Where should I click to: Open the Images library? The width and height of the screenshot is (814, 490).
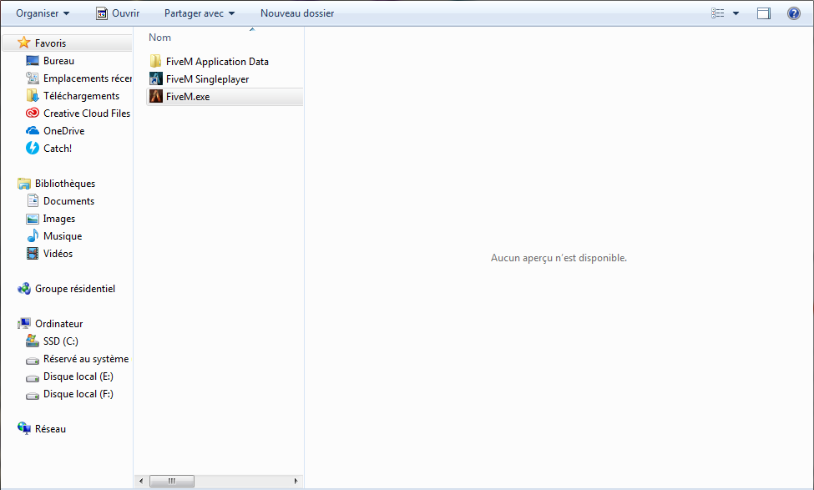(x=59, y=219)
